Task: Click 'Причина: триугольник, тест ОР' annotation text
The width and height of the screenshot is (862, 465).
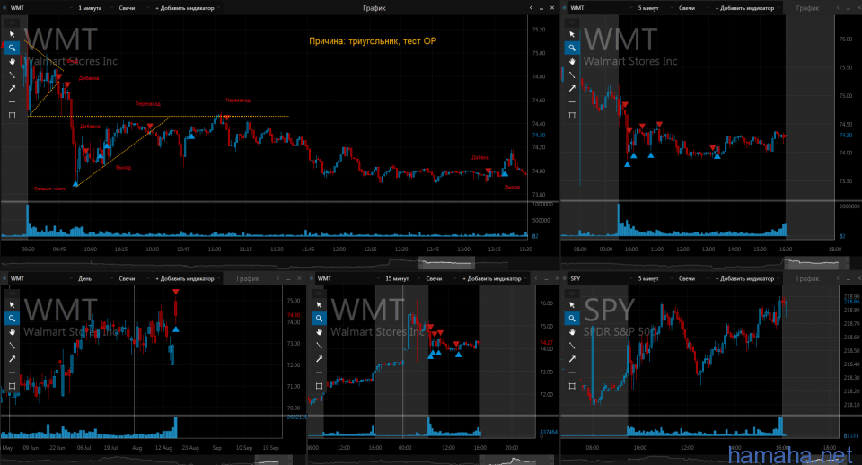Action: point(373,40)
